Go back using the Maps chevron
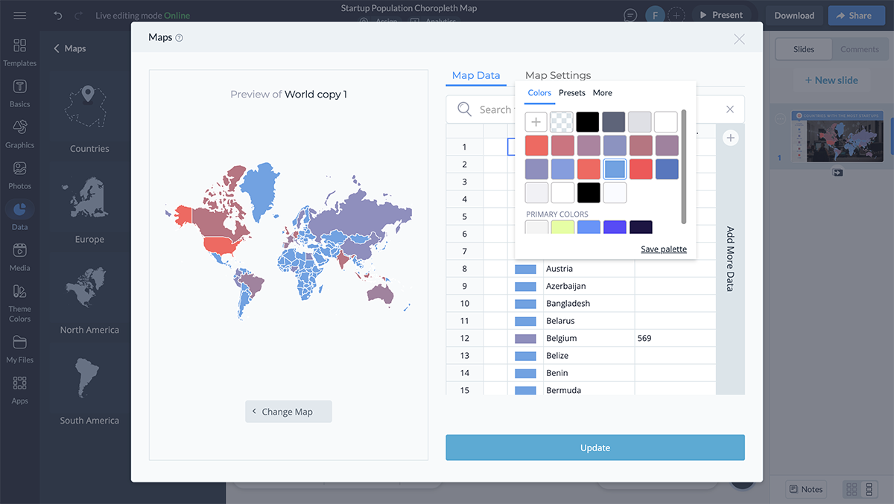This screenshot has height=504, width=894. [x=56, y=48]
